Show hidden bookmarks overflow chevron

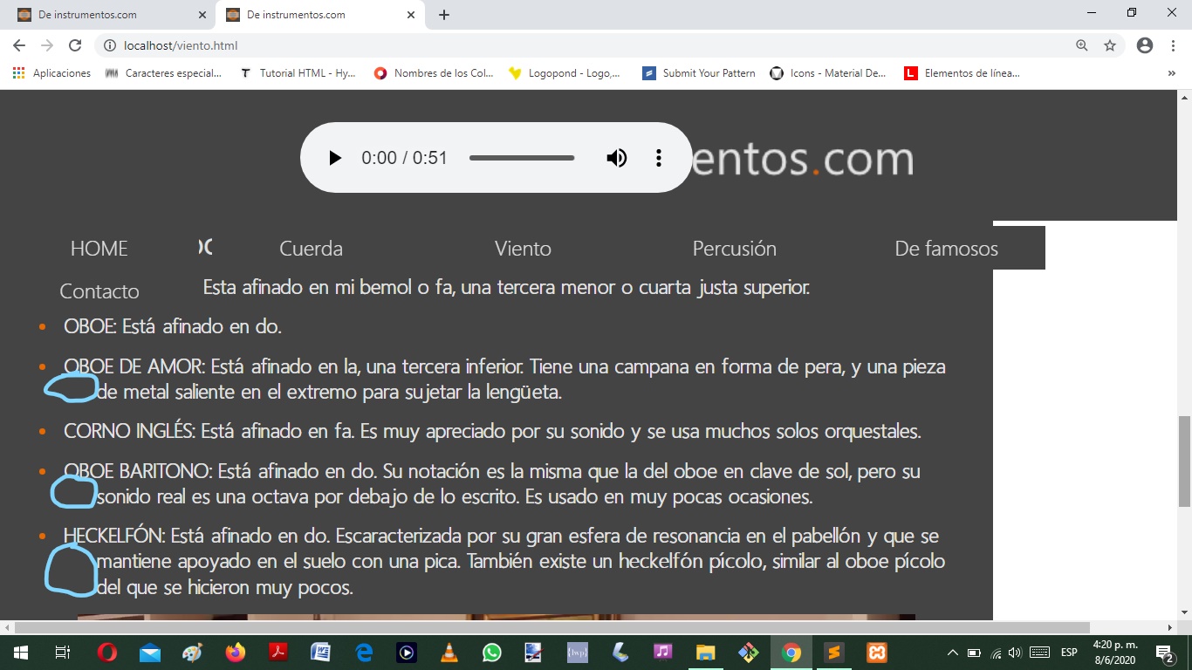1171,73
